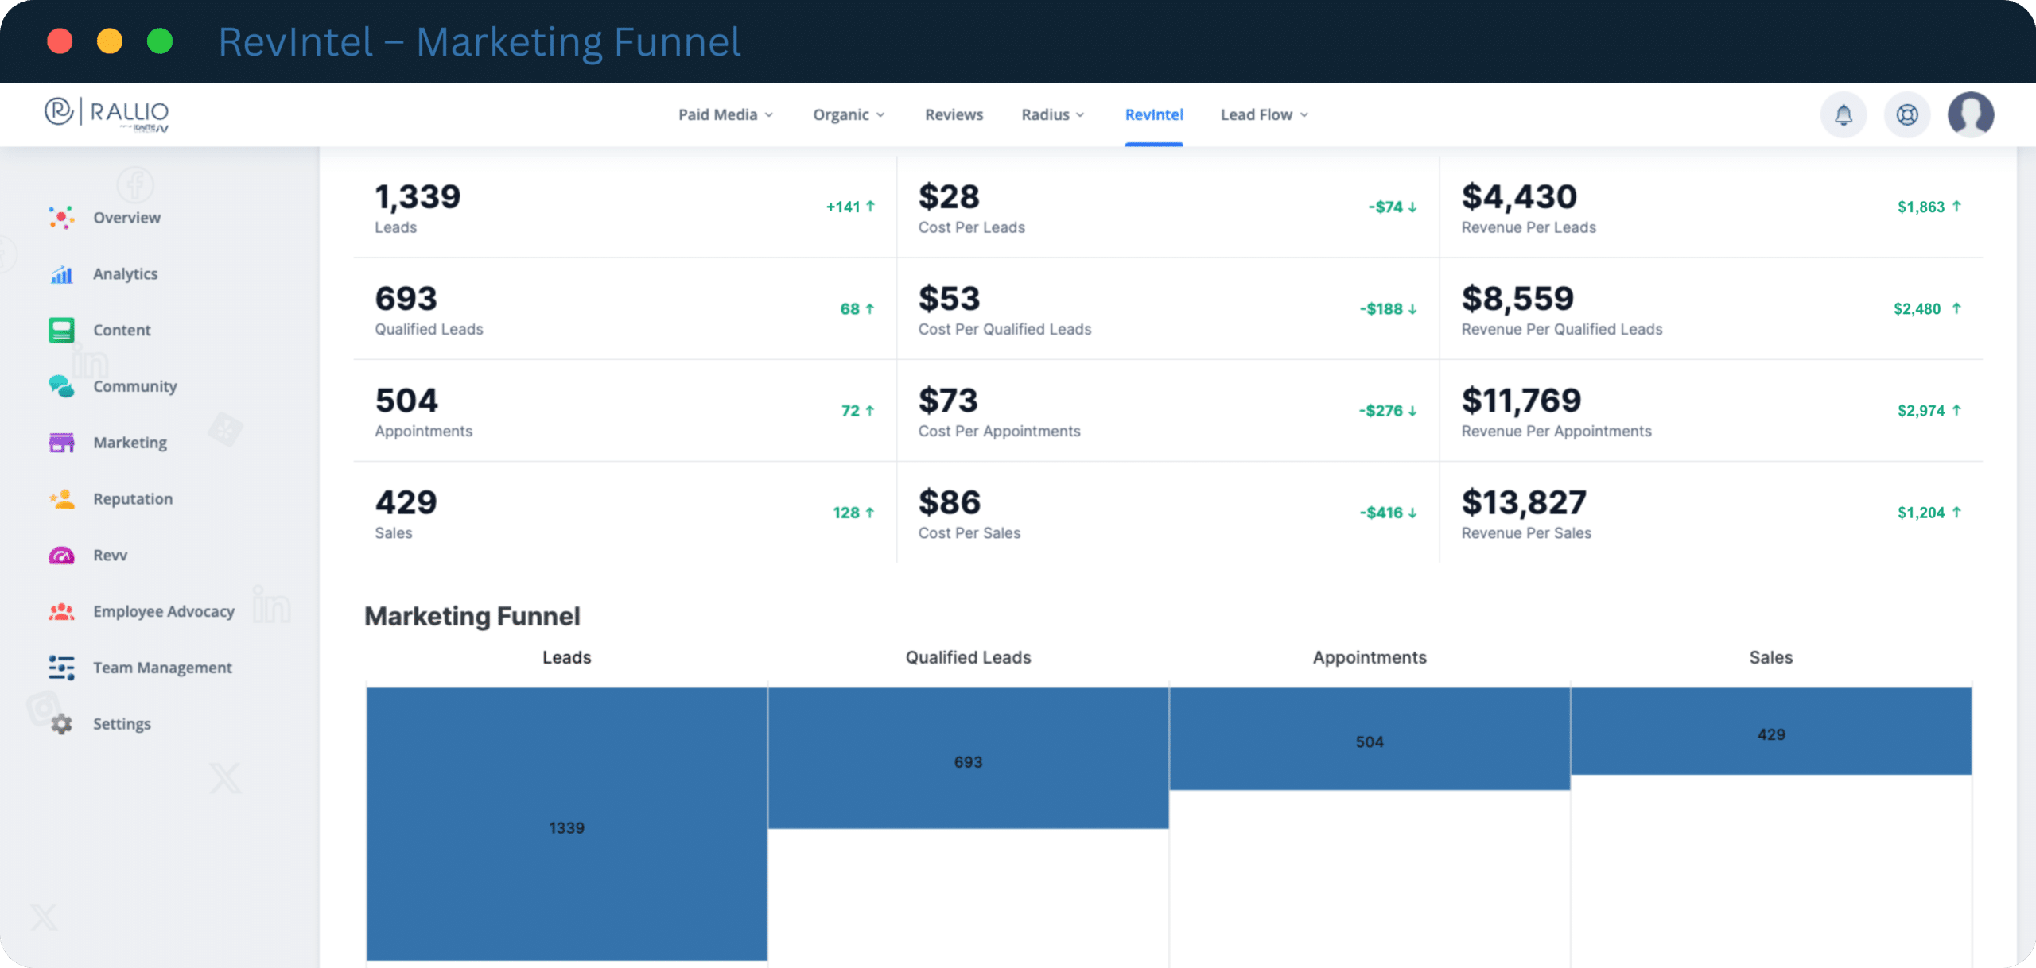Viewport: 2036px width, 968px height.
Task: Click the $13,827 Revenue Per Sales value
Action: coord(1524,501)
